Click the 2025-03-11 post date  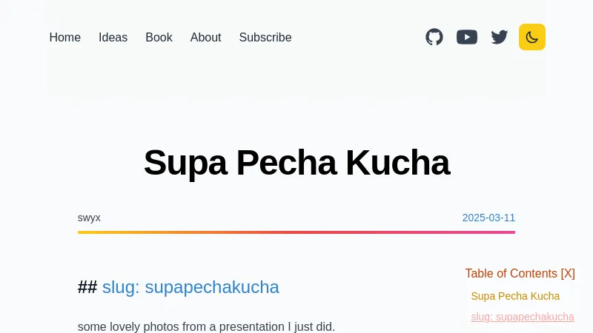tap(488, 218)
